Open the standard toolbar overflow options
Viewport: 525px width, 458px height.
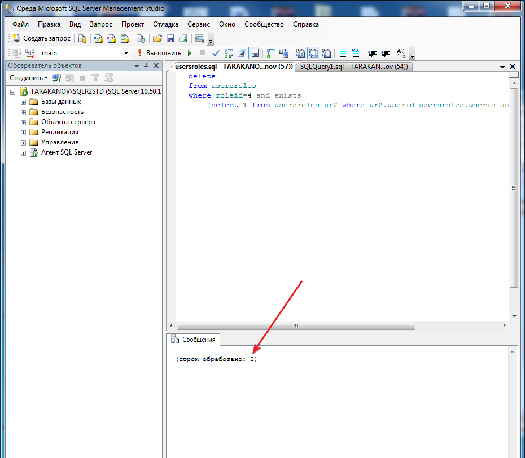[x=211, y=41]
